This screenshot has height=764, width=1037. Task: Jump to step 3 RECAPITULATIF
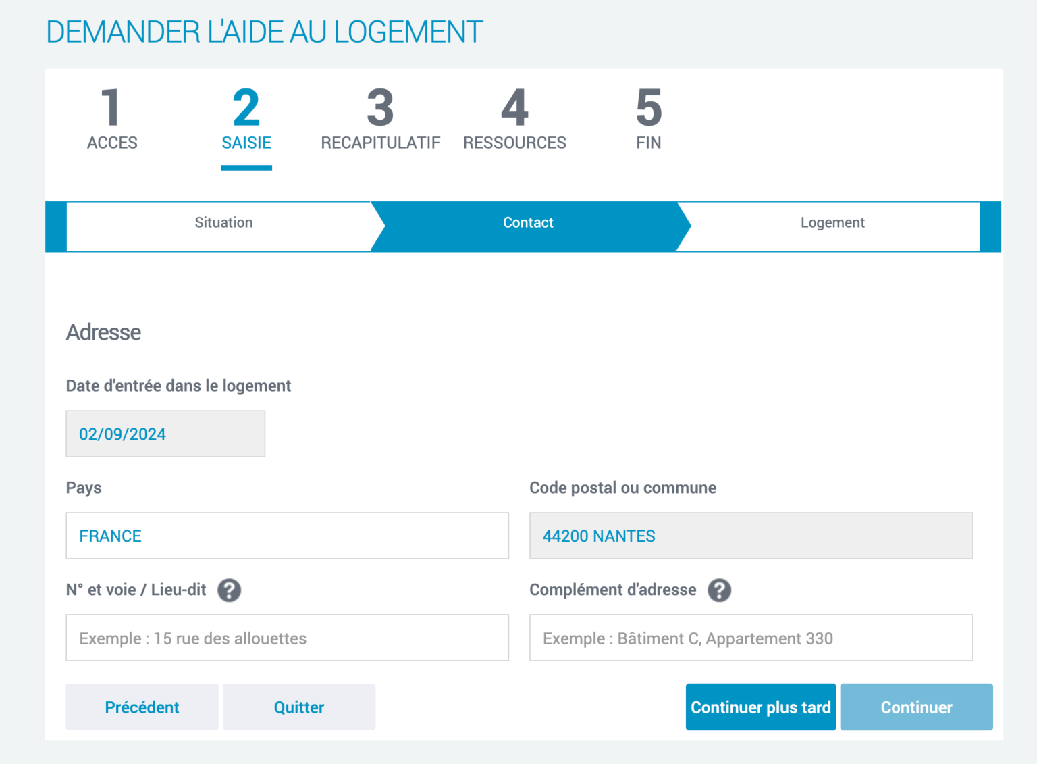(380, 119)
